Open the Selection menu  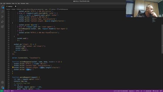point(8,3)
